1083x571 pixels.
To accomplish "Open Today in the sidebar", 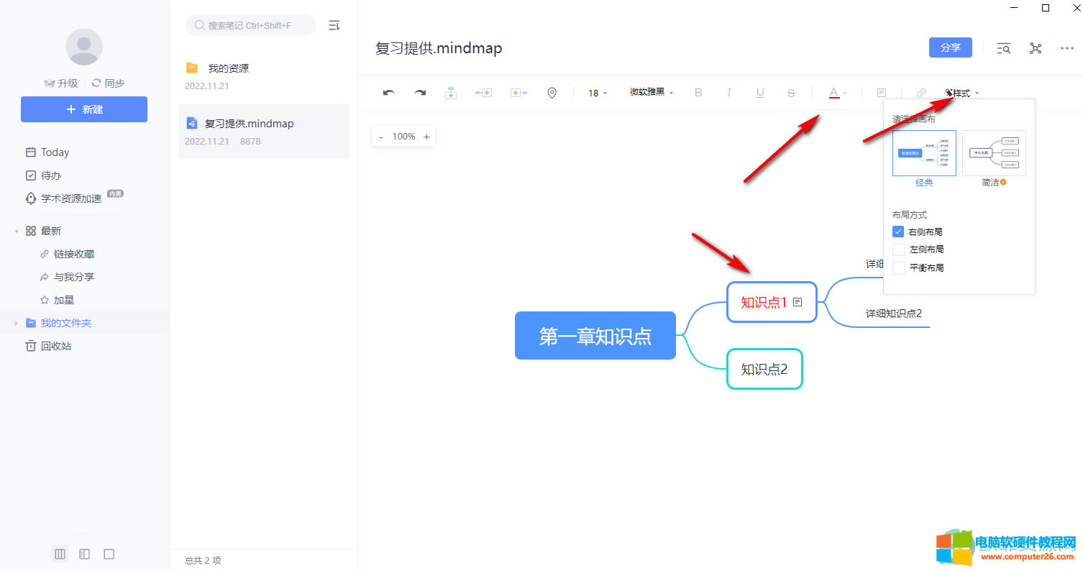I will (55, 152).
